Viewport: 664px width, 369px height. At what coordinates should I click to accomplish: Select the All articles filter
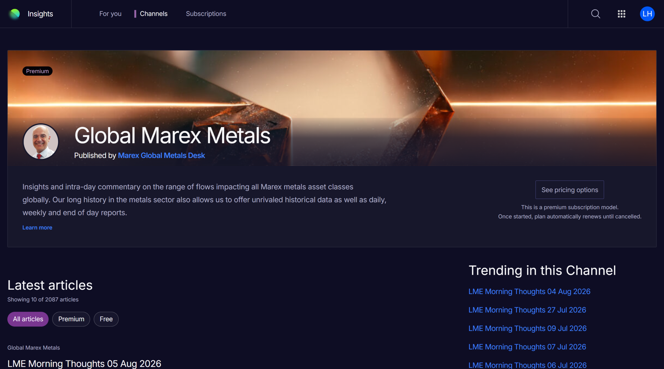(28, 319)
